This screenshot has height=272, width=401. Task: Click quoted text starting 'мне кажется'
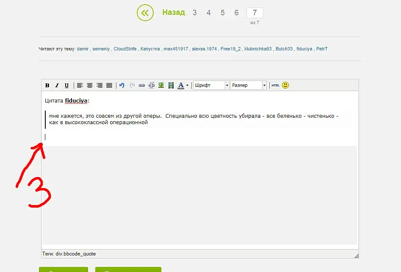point(194,119)
